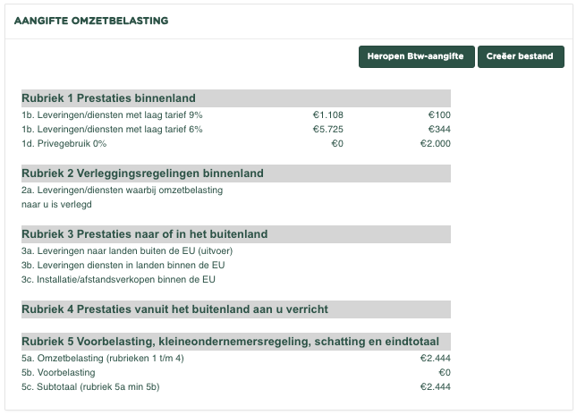Viewport: 577px width, 415px height.
Task: Click the 5c Subtotaal row label
Action: coord(90,386)
